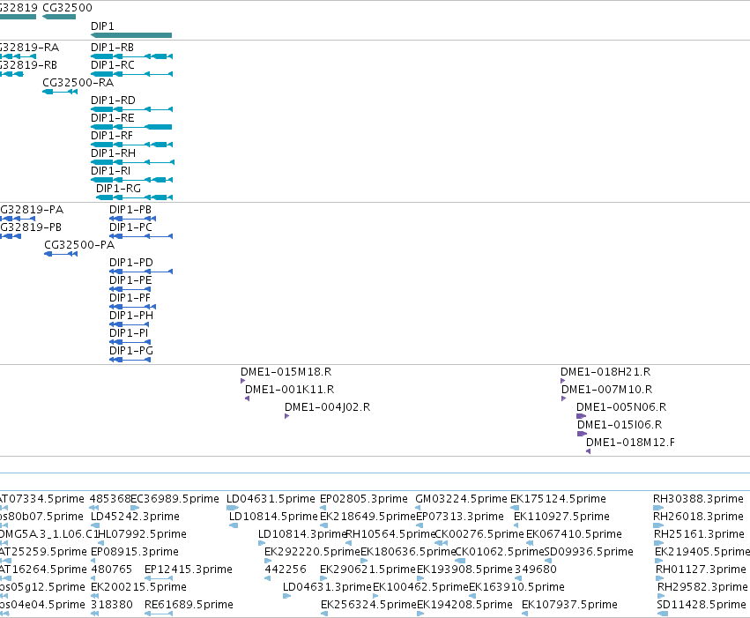Open the RH29582.3prime EST label
750x618 pixels.
tap(702, 588)
